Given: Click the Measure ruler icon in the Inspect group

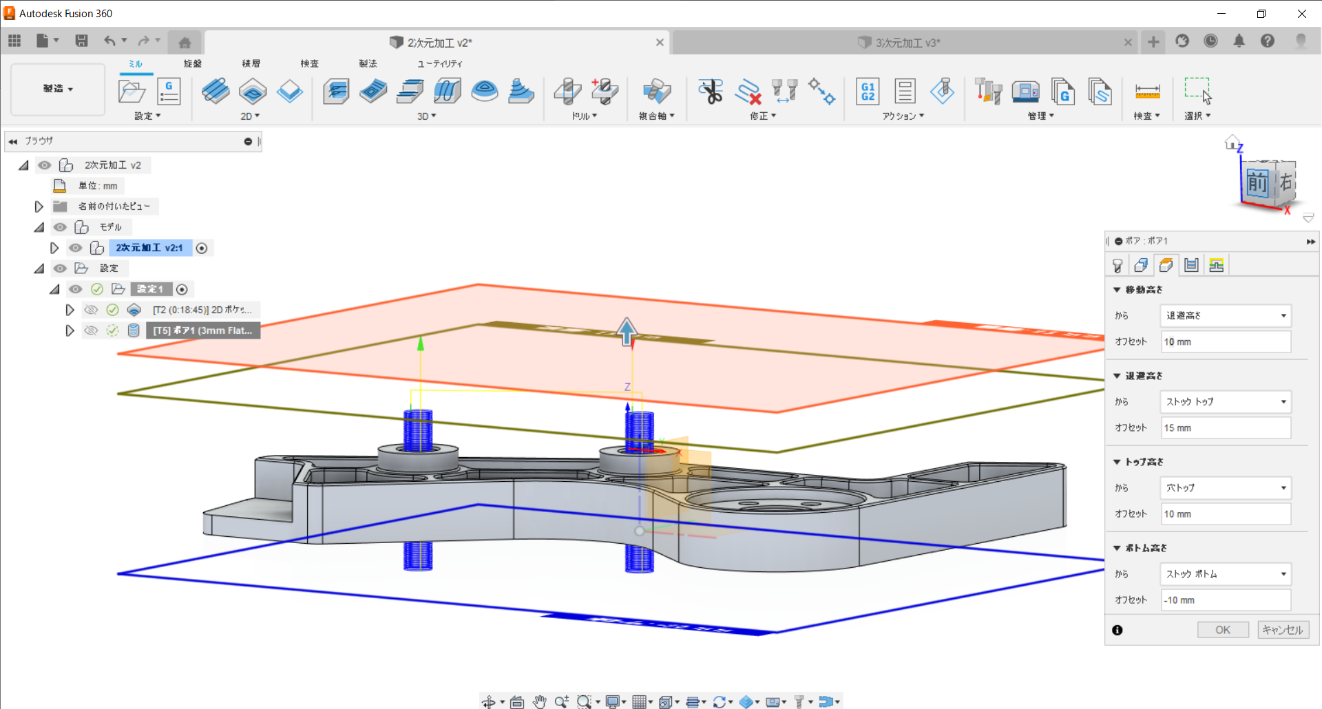Looking at the screenshot, I should tap(1147, 91).
